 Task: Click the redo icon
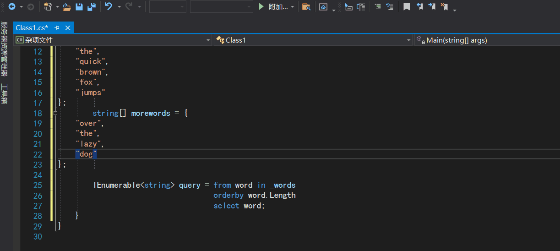point(129,6)
